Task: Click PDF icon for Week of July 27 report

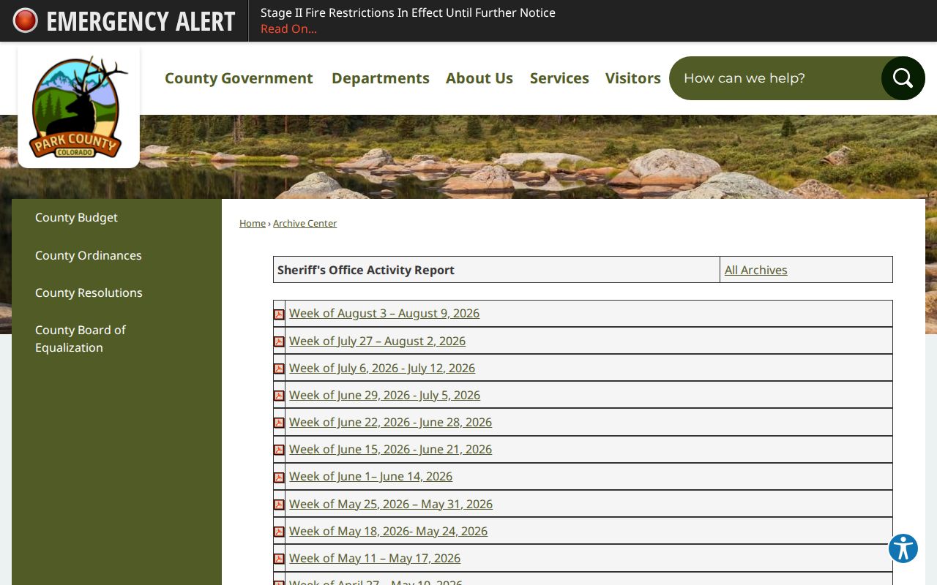Action: click(x=279, y=341)
